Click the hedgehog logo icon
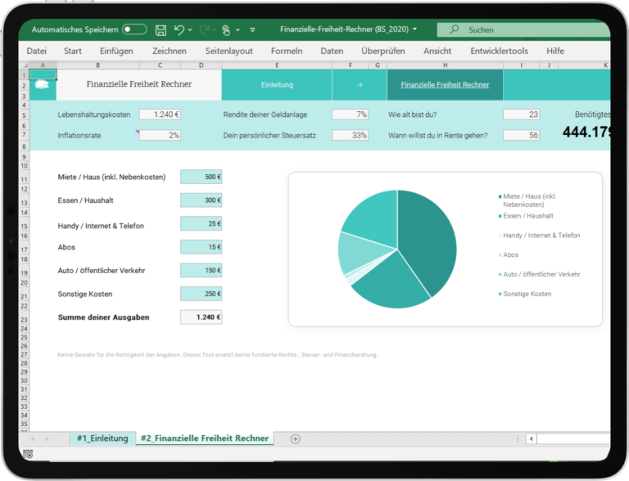 42,84
